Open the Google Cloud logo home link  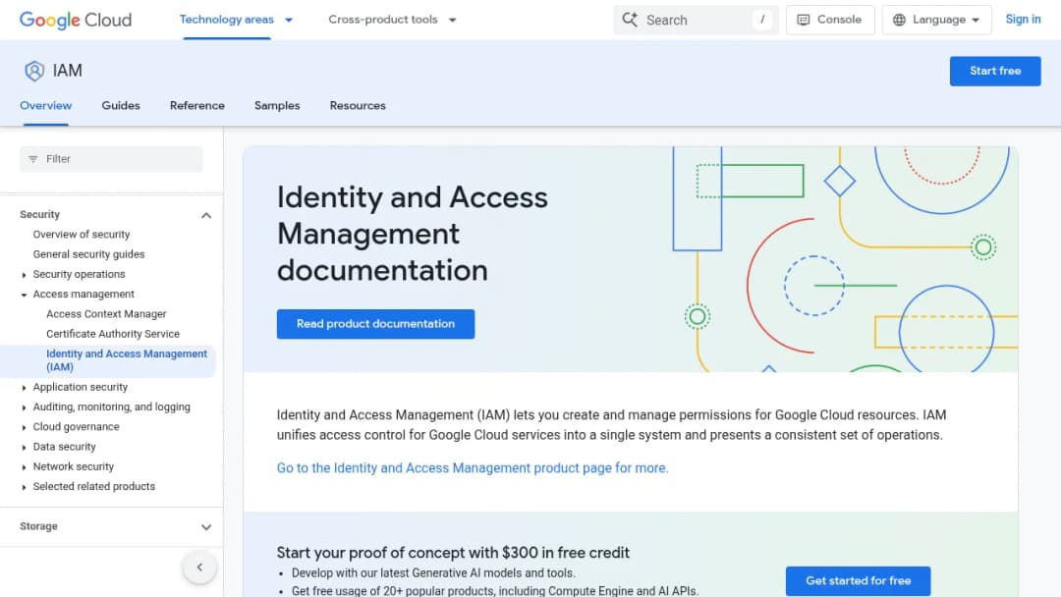[x=76, y=21]
